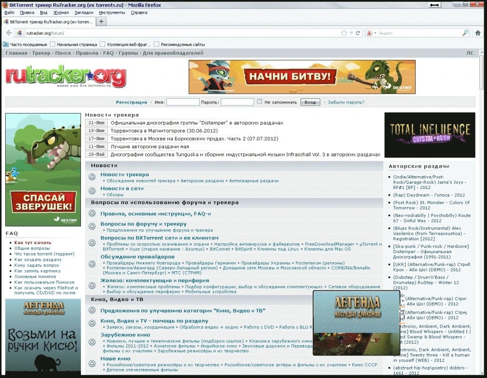Click the НАЧНИ БИТВУ! banner
The height and width of the screenshot is (378, 487).
(x=302, y=77)
